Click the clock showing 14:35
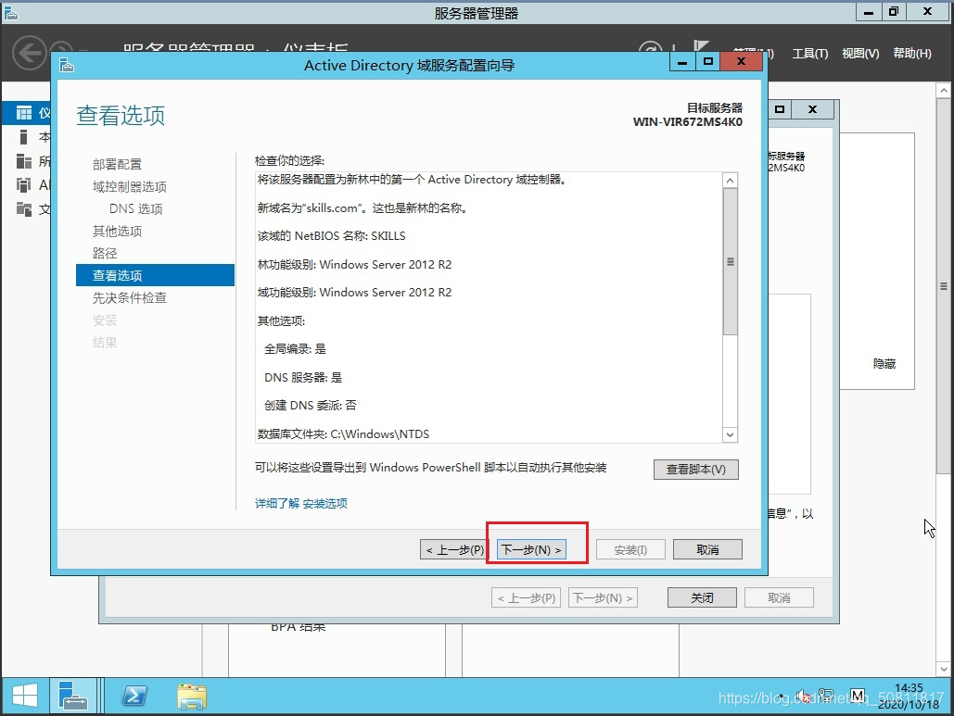 pyautogui.click(x=909, y=688)
